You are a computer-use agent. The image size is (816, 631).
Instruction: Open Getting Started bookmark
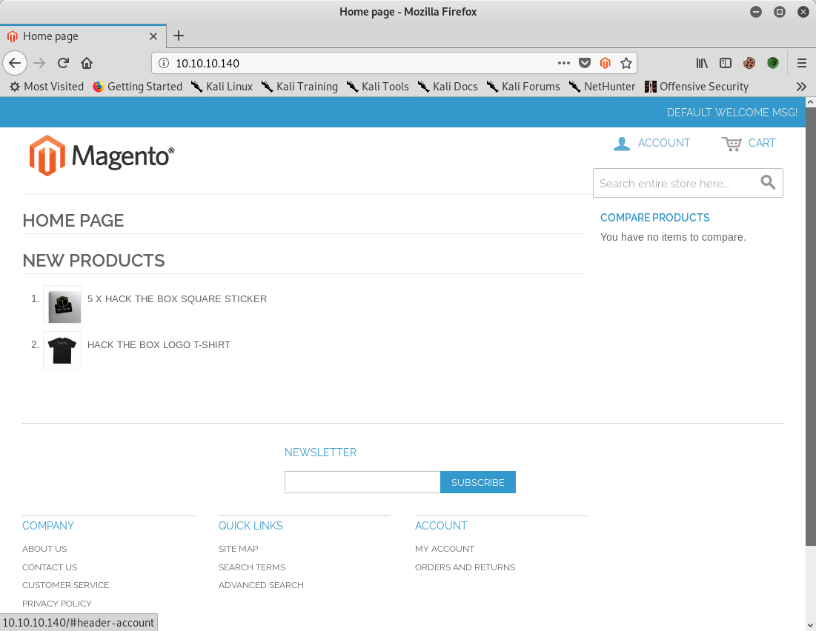[137, 87]
